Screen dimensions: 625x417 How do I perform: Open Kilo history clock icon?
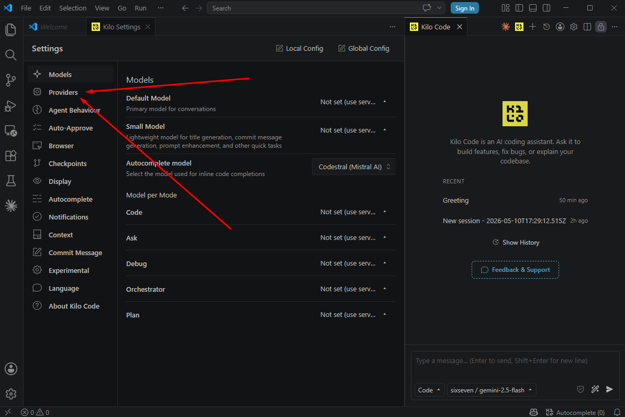(546, 27)
